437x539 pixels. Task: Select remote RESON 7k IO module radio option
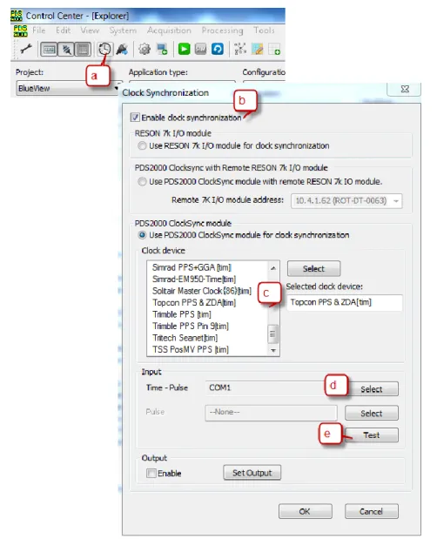[x=142, y=181]
